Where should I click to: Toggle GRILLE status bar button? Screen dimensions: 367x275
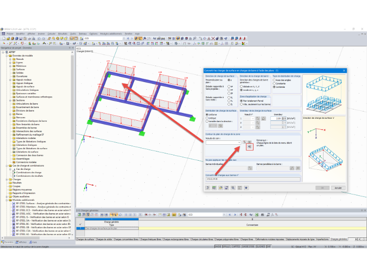[x=226, y=247]
